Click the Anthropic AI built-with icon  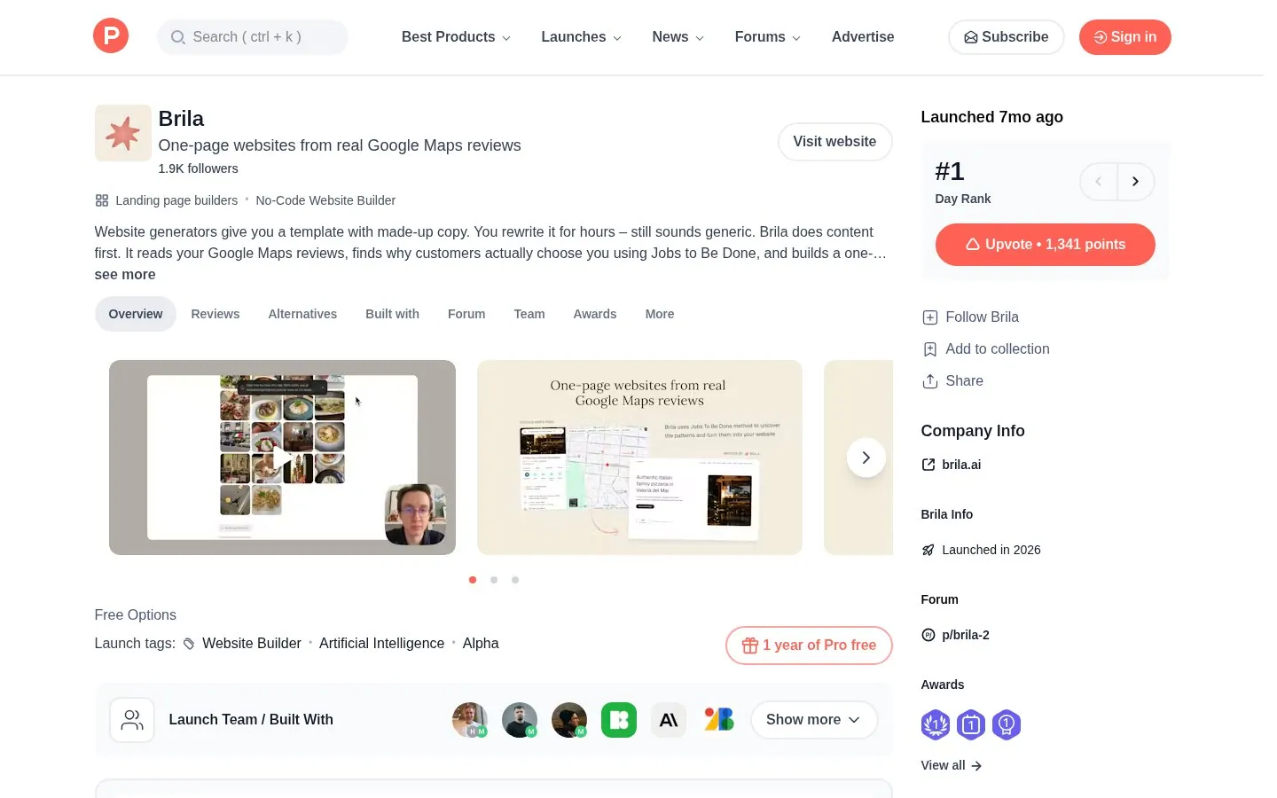pyautogui.click(x=669, y=720)
